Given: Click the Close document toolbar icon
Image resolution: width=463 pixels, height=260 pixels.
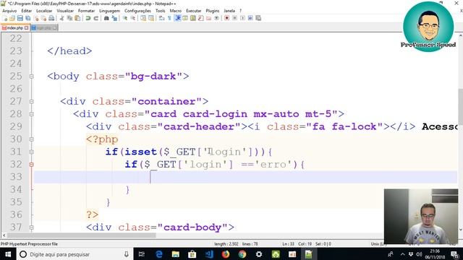Looking at the screenshot, I should click(36, 18).
